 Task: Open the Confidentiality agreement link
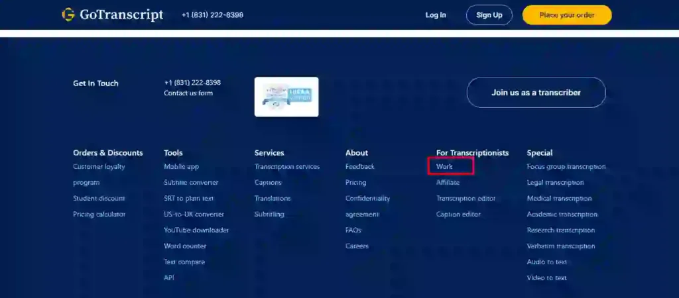point(367,207)
